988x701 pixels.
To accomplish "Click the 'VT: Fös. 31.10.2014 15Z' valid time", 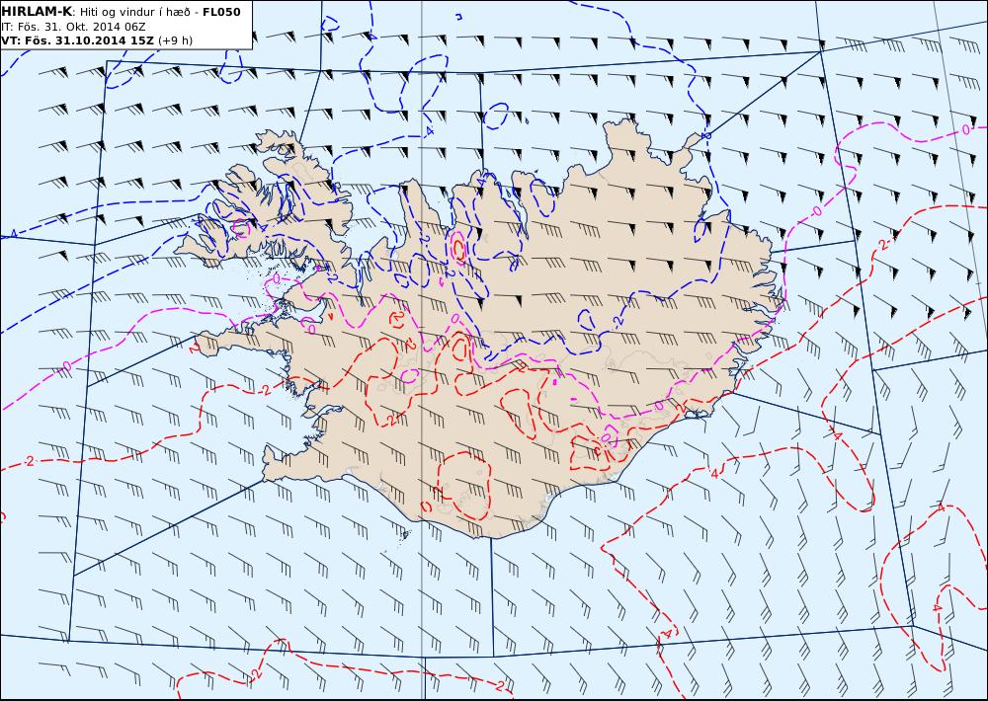I will tap(77, 40).
